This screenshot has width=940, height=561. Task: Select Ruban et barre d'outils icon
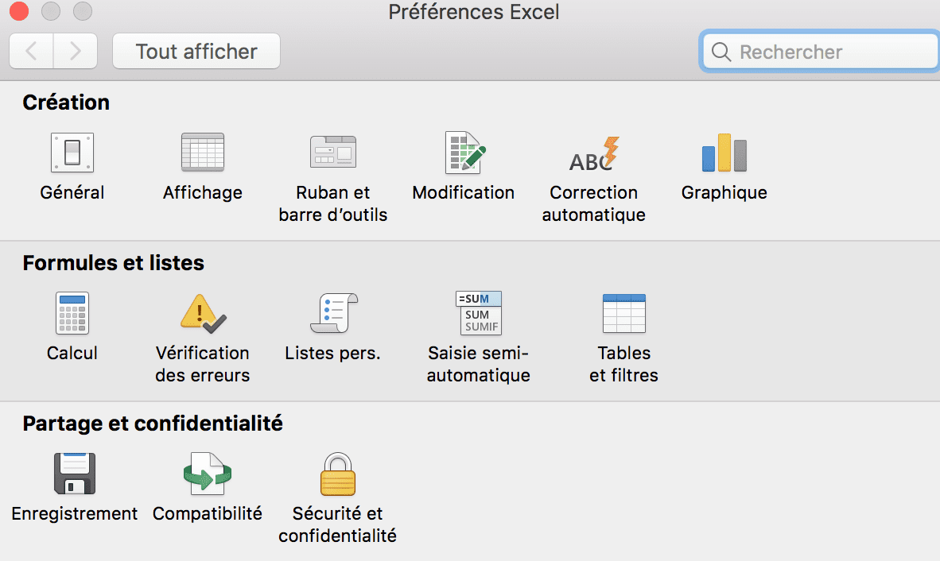[333, 153]
